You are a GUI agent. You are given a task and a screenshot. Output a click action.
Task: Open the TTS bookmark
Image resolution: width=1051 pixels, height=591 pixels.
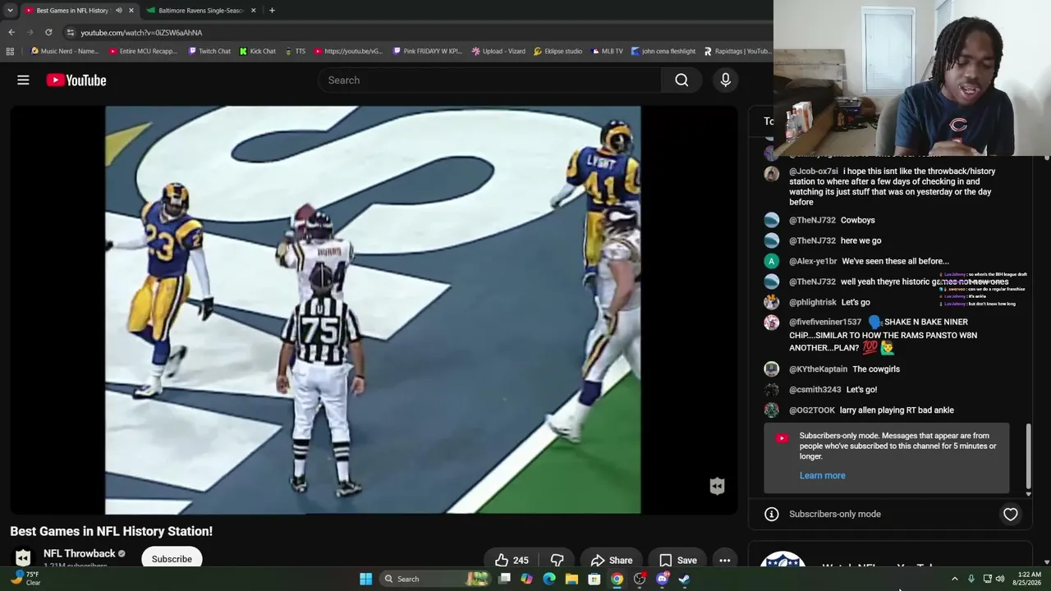click(295, 51)
